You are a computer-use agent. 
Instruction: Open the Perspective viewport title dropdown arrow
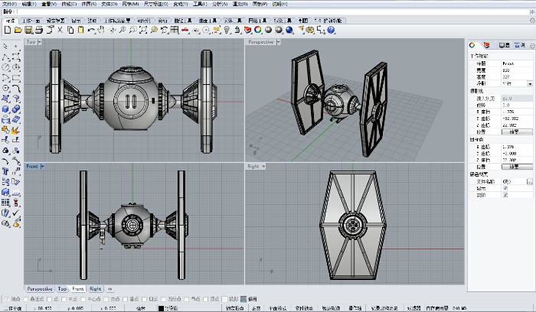point(278,42)
